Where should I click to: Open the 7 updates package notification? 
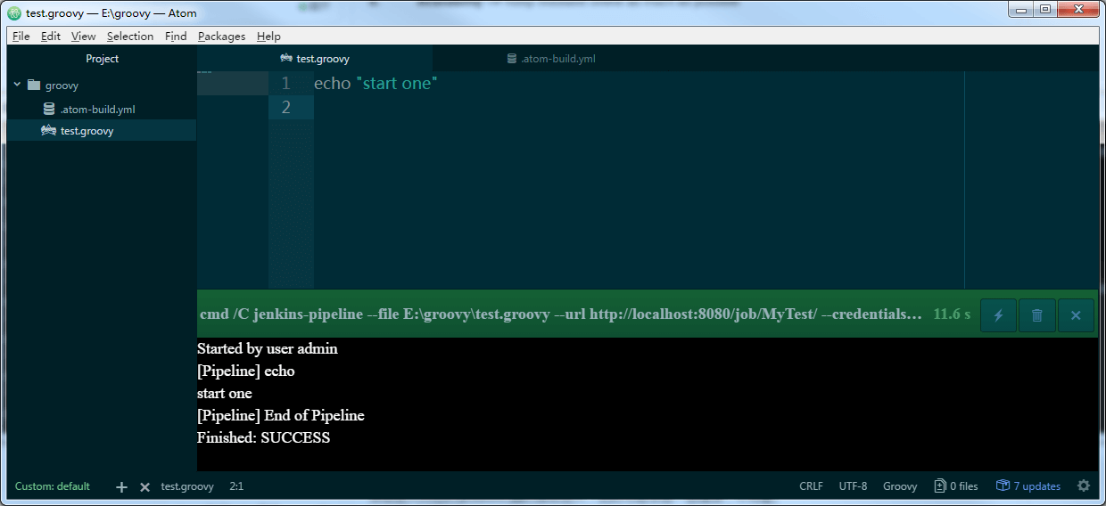pos(1028,486)
